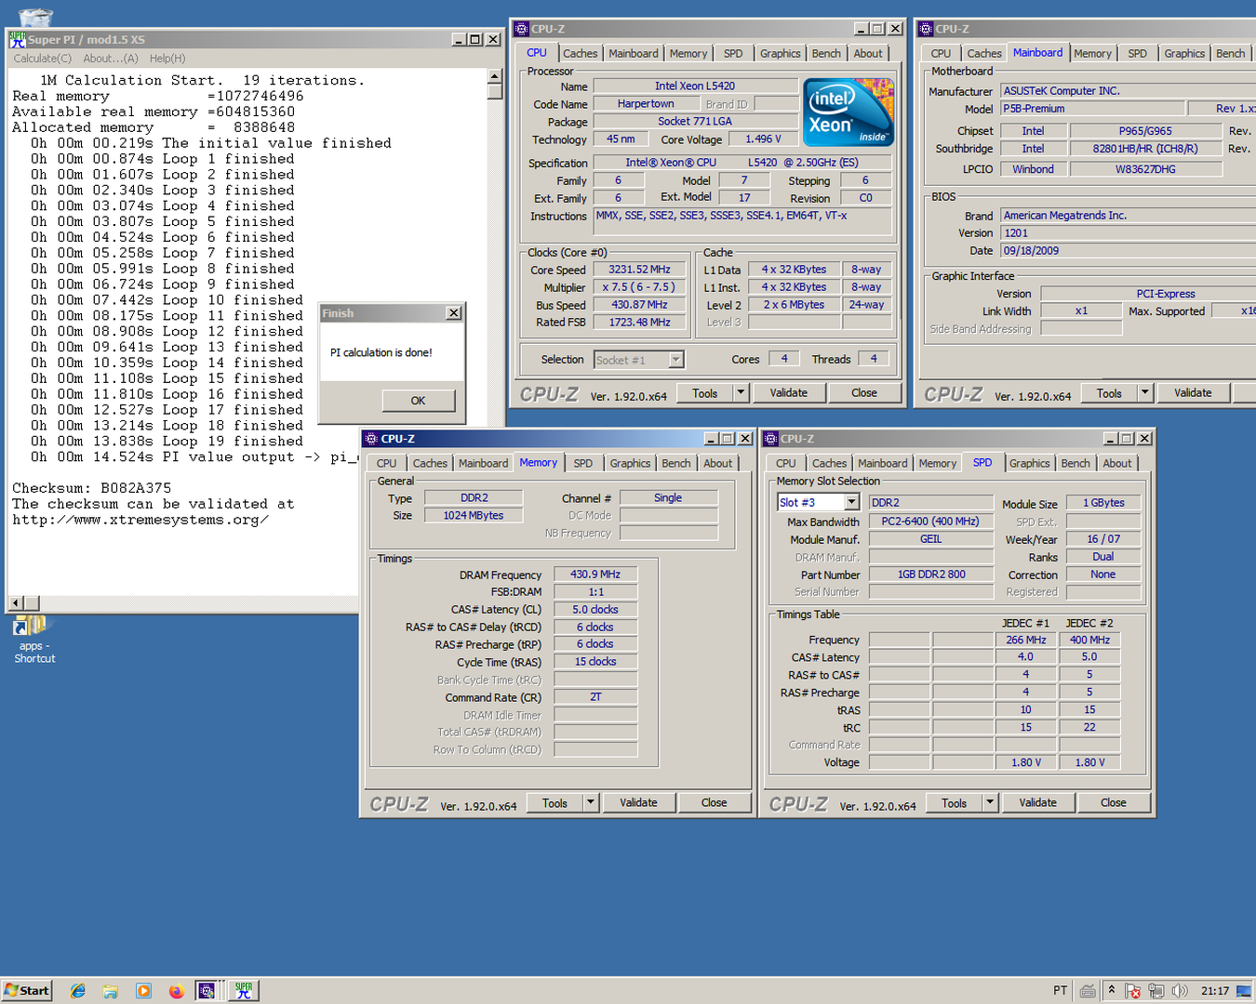Click the network tray icon
Screen dimensions: 1256x1004
coord(1156,991)
